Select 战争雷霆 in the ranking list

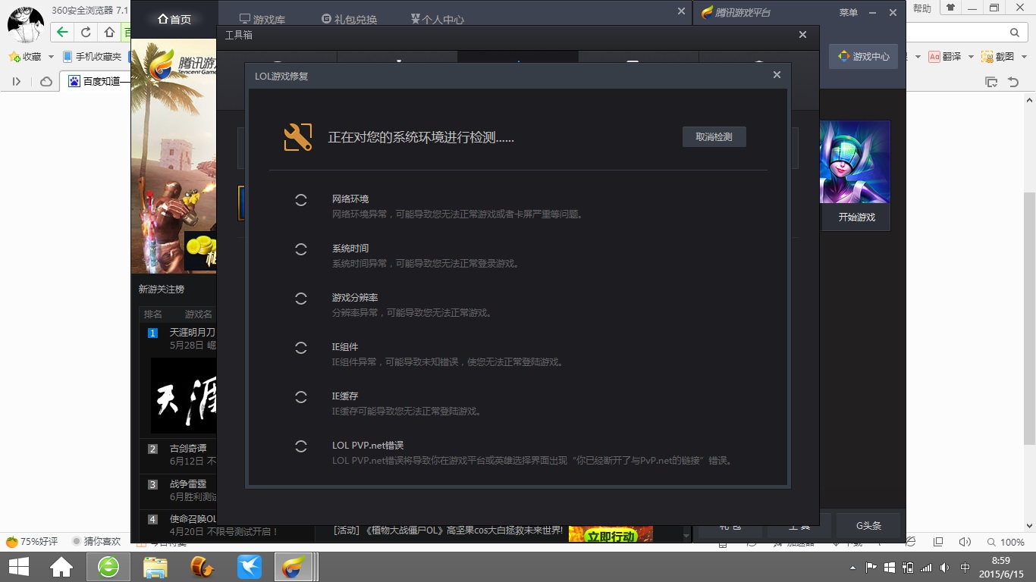click(x=188, y=484)
